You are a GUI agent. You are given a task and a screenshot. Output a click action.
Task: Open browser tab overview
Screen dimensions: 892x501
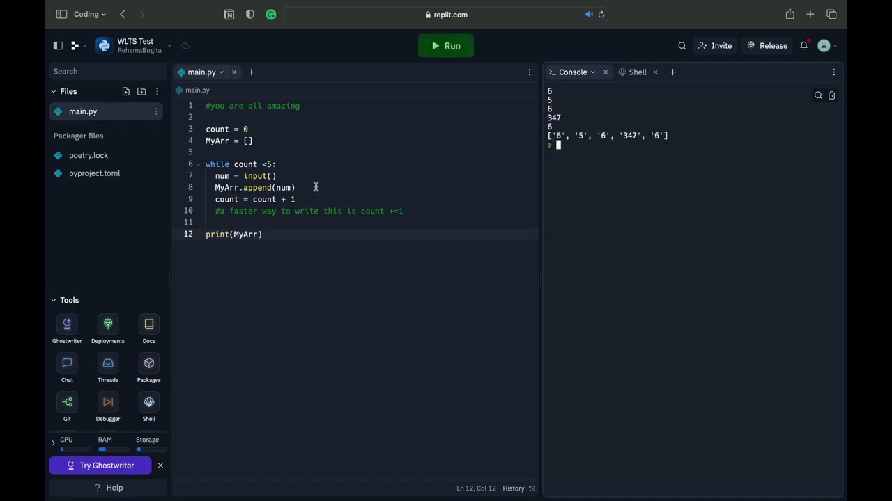click(x=831, y=14)
